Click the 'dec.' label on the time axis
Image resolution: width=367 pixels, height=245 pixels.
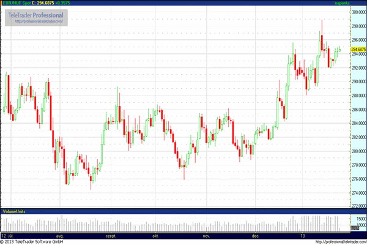tap(254, 235)
